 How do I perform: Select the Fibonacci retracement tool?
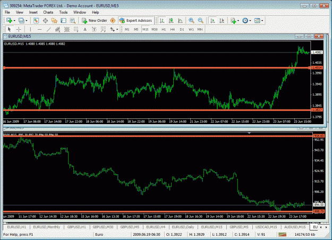pos(76,29)
